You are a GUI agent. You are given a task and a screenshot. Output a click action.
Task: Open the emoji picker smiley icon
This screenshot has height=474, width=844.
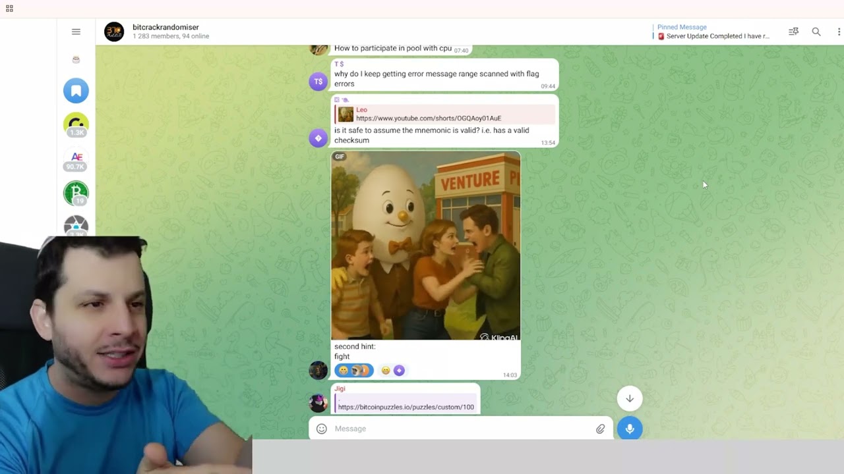(x=322, y=429)
